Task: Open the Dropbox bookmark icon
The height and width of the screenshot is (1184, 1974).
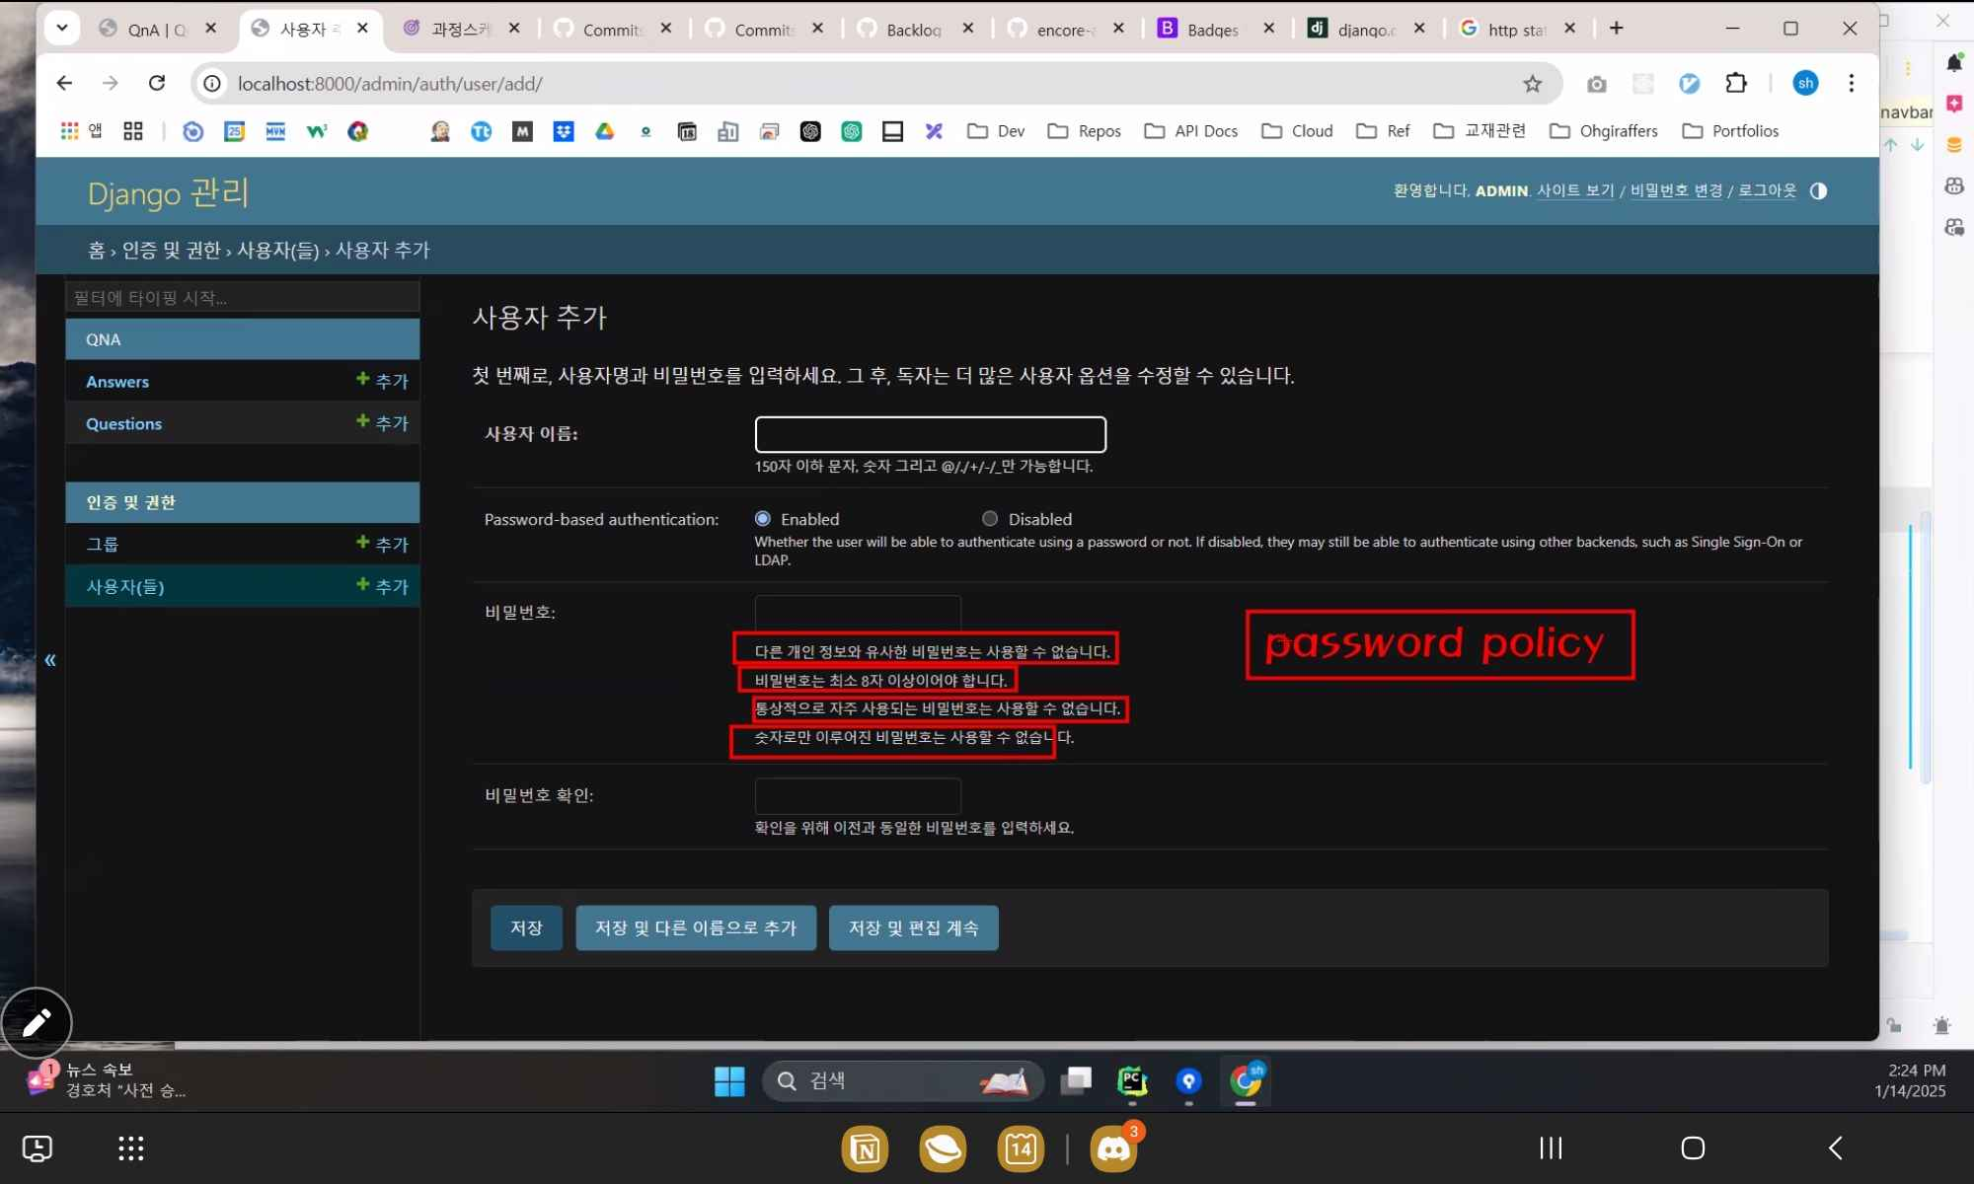Action: click(x=564, y=131)
